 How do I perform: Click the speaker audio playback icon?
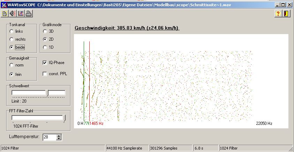tap(13, 14)
